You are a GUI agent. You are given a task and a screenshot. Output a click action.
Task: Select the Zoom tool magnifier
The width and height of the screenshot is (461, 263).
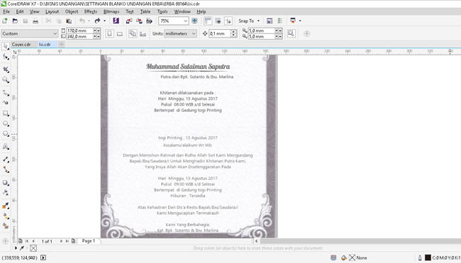pos(5,79)
